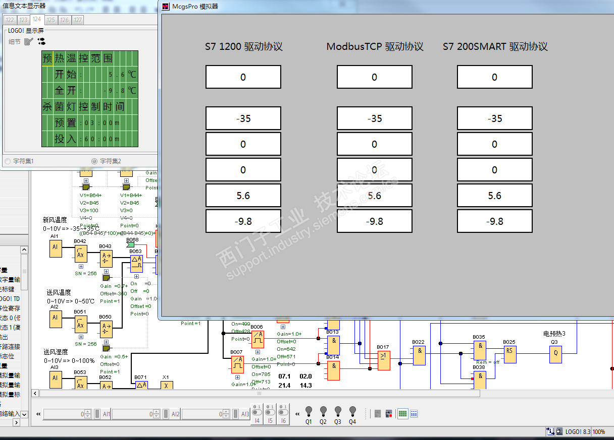Click the Q3 output lamp indicator
This screenshot has width=614, height=440.
tap(338, 411)
